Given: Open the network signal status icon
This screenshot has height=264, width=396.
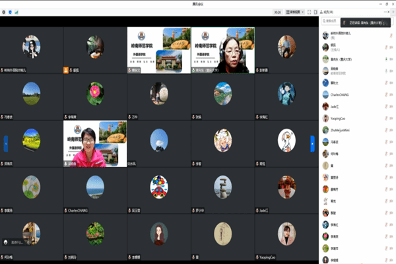Looking at the screenshot, I should (17, 12).
